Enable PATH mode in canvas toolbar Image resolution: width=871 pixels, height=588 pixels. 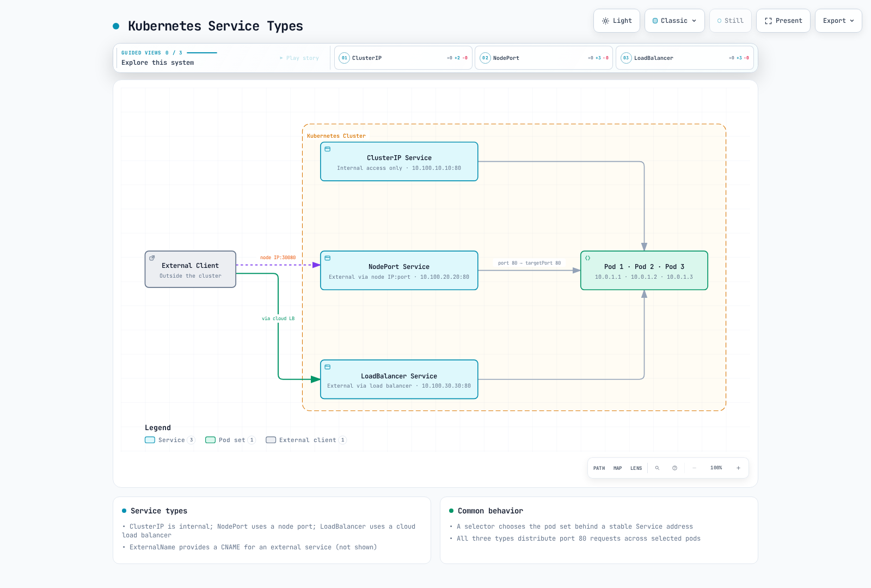click(x=599, y=468)
